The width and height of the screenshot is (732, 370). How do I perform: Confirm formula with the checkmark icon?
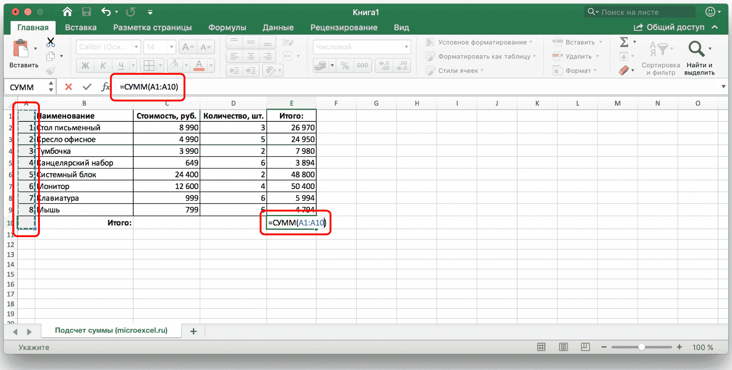pos(87,87)
